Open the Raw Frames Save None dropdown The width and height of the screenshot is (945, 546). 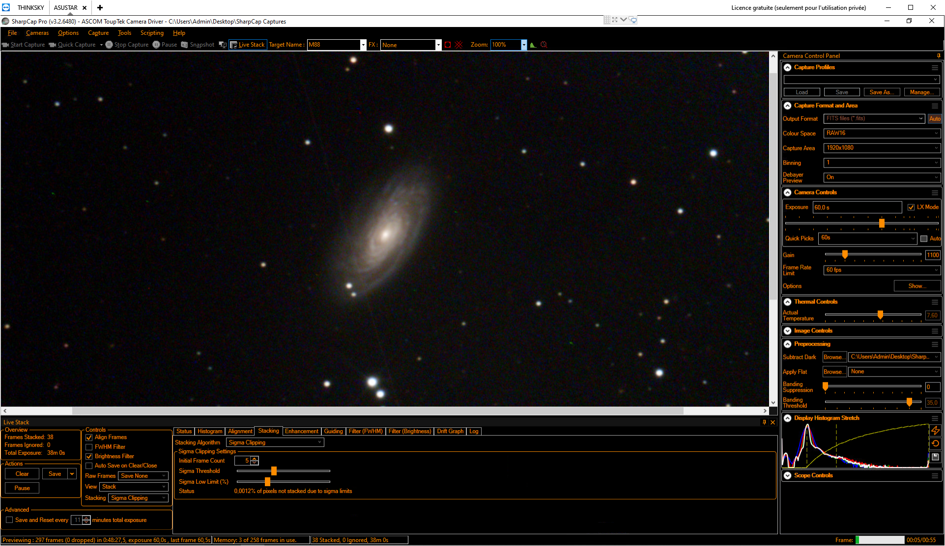(x=143, y=476)
